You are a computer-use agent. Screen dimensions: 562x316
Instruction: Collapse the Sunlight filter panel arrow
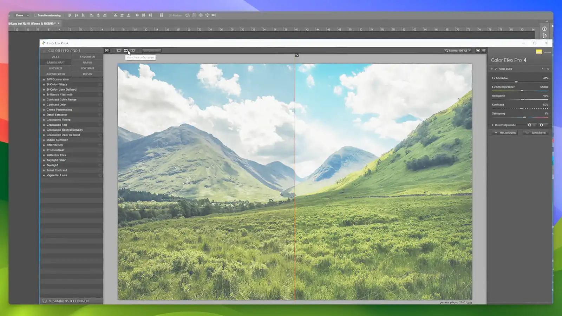(492, 69)
